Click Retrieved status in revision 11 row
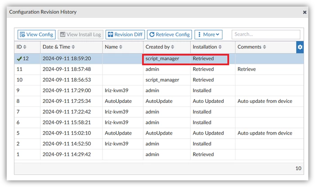This screenshot has width=315, height=187. [203, 69]
